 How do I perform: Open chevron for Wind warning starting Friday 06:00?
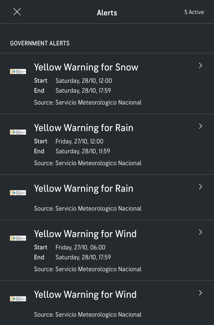point(200,232)
